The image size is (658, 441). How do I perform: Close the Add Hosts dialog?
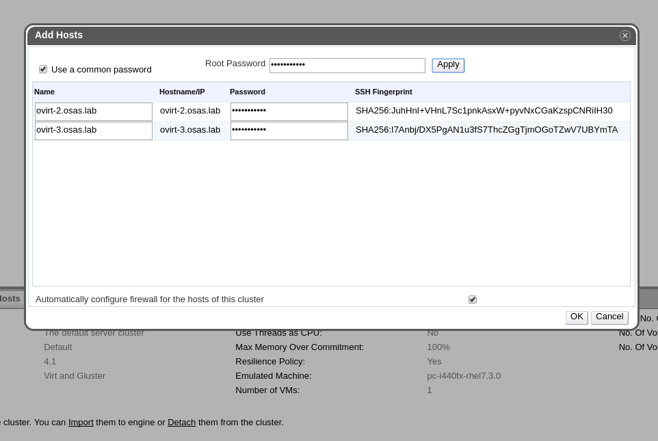624,36
